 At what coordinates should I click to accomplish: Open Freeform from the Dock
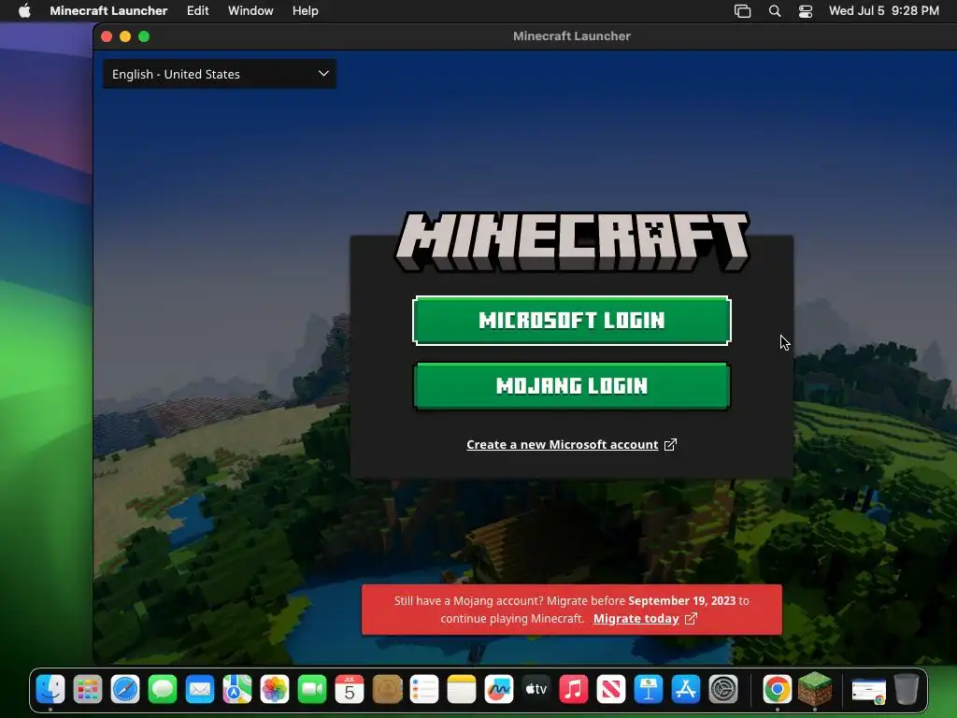point(499,689)
